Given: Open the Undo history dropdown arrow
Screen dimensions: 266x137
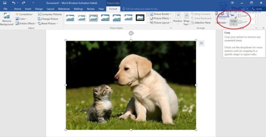Looking at the screenshot, I should 18,3.
